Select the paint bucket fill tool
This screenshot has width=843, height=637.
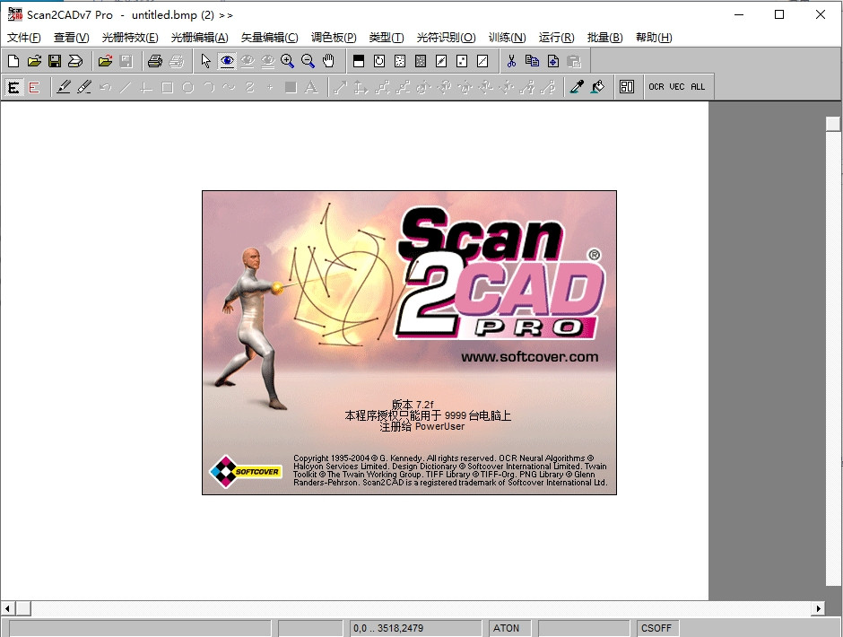(597, 87)
